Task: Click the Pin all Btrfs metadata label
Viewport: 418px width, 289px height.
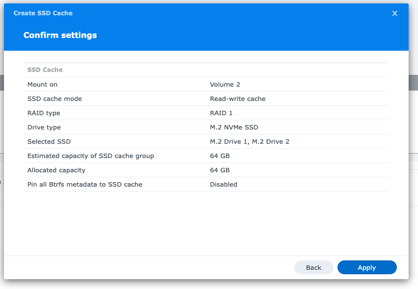Action: 85,185
